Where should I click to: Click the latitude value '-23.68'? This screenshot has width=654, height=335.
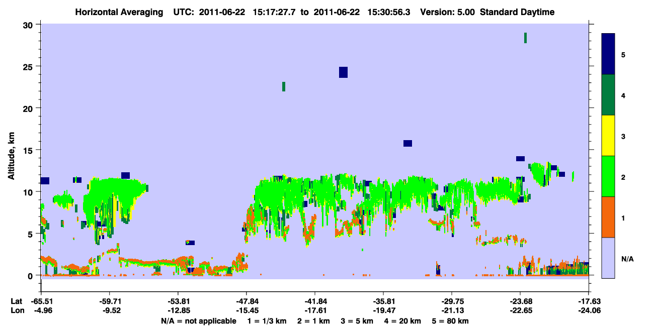520,301
